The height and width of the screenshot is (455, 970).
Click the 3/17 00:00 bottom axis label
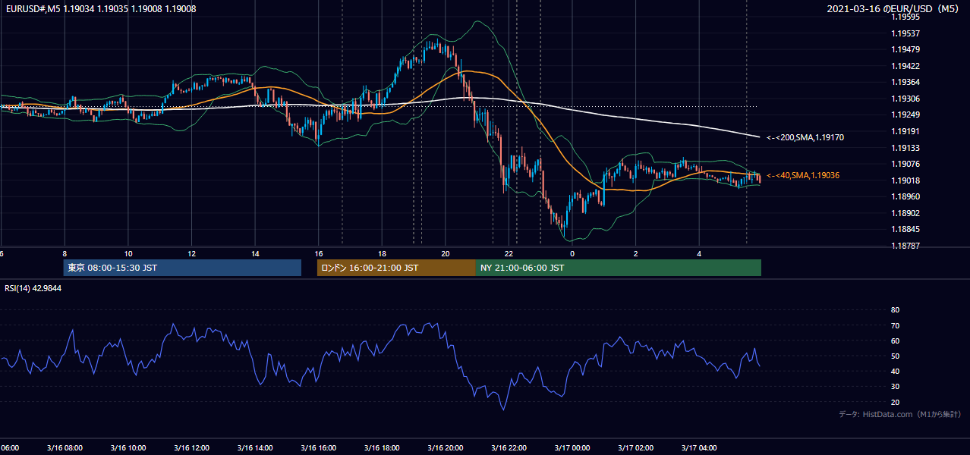click(x=572, y=447)
